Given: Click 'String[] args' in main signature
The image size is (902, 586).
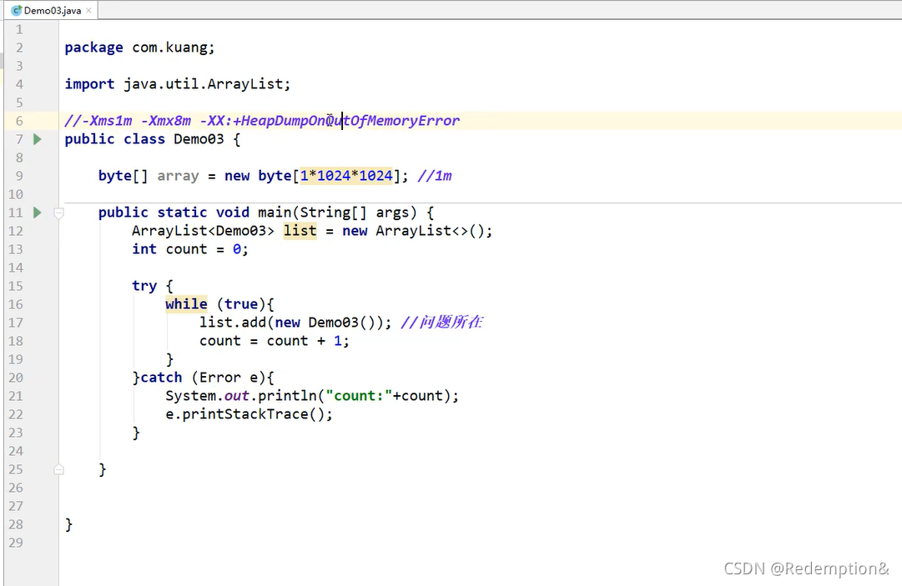Looking at the screenshot, I should [x=354, y=213].
